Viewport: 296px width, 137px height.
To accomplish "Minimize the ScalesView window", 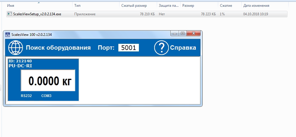I will pos(175,33).
